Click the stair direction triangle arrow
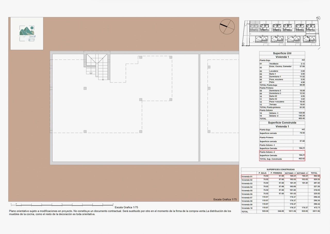Screen dimensions: 330x234 (x=91, y=73)
